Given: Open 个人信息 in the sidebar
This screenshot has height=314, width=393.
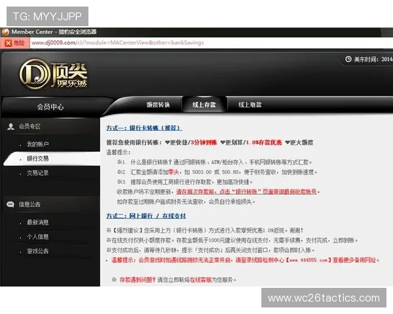Looking at the screenshot, I should 38,237.
